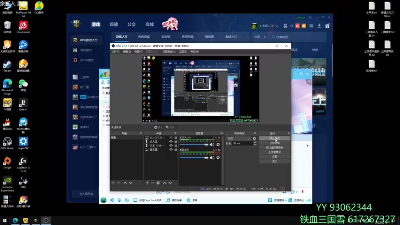Image resolution: width=400 pixels, height=225 pixels.
Task: Adjust microphone volume slider
Action: pos(194,144)
